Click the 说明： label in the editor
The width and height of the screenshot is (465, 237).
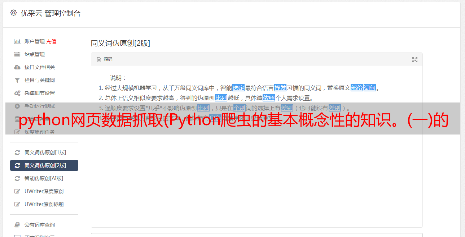(x=118, y=78)
